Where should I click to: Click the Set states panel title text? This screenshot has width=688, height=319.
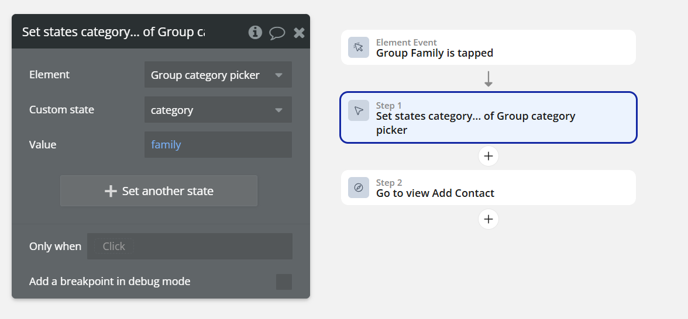[113, 32]
